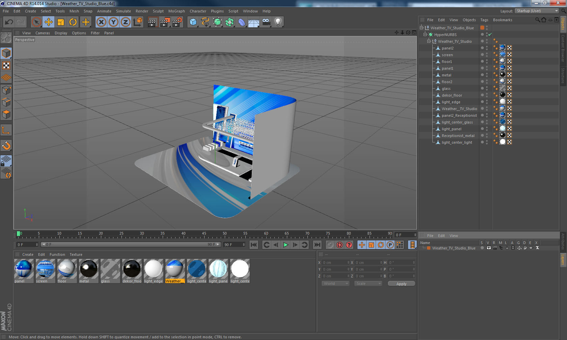Toggle Y axis lock
Screen dimensions: 567x340
click(113, 22)
